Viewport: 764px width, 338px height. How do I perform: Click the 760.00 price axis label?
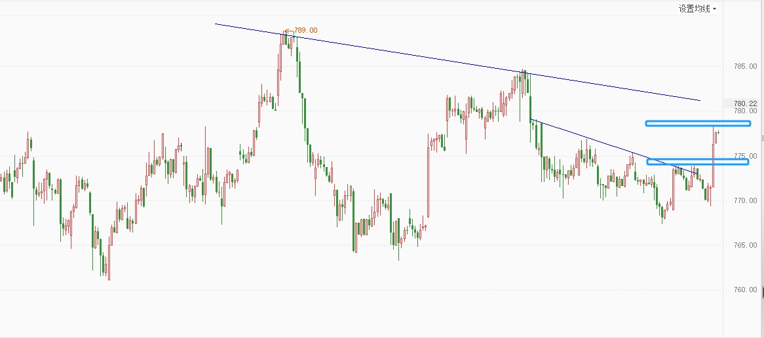(746, 290)
